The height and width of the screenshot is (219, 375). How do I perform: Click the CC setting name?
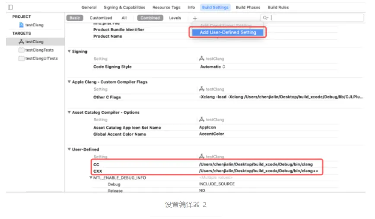[96, 164]
